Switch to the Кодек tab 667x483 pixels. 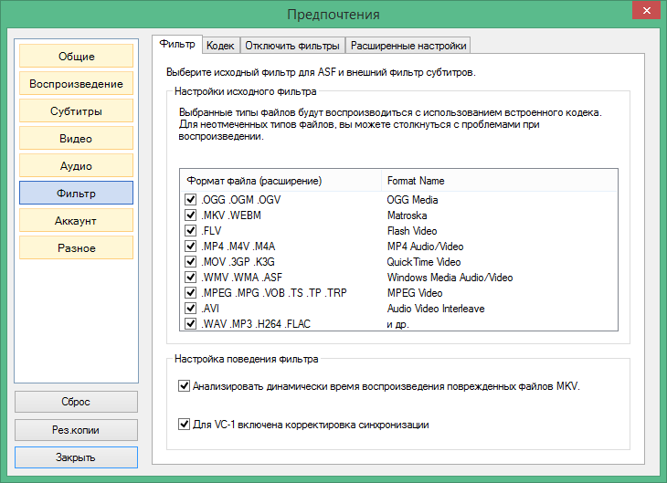tap(220, 46)
